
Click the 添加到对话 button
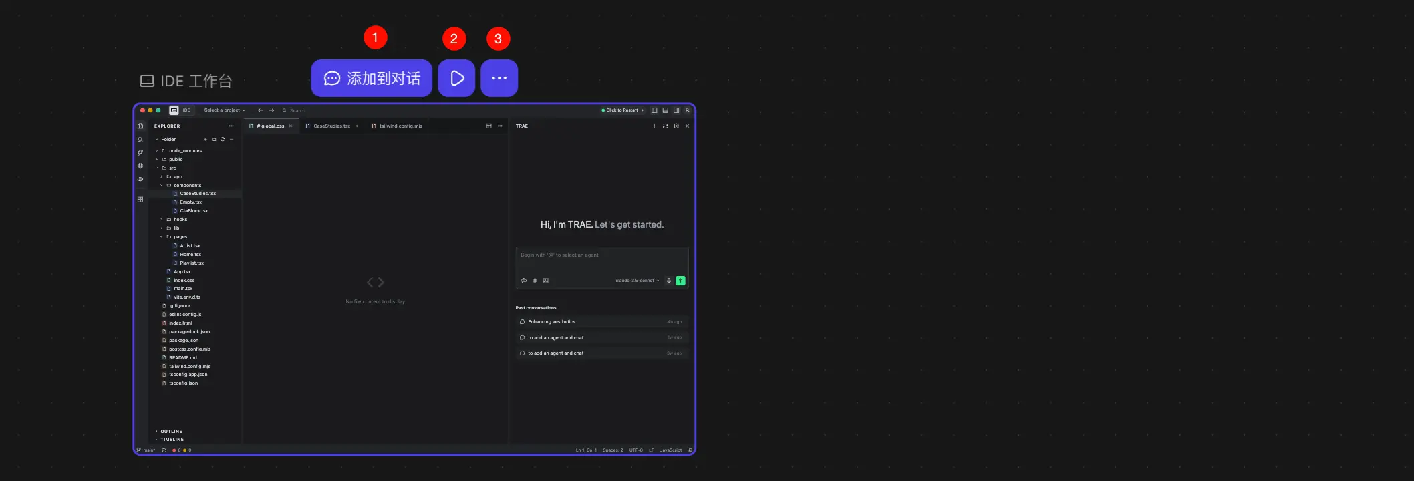[x=372, y=78]
